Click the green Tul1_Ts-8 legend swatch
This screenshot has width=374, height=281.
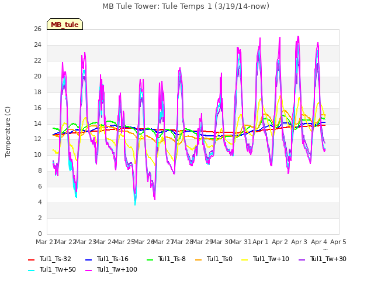point(150,259)
